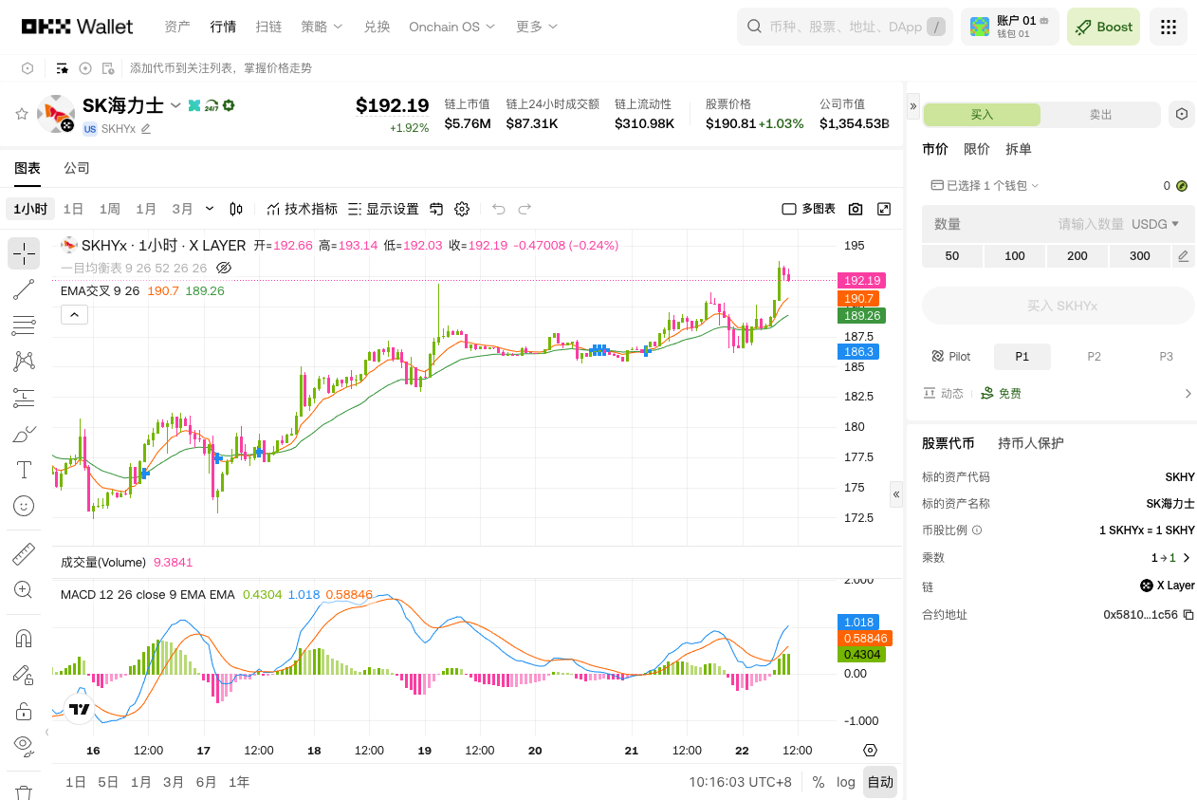Click the Boost button
The height and width of the screenshot is (800, 1197).
coord(1103,27)
